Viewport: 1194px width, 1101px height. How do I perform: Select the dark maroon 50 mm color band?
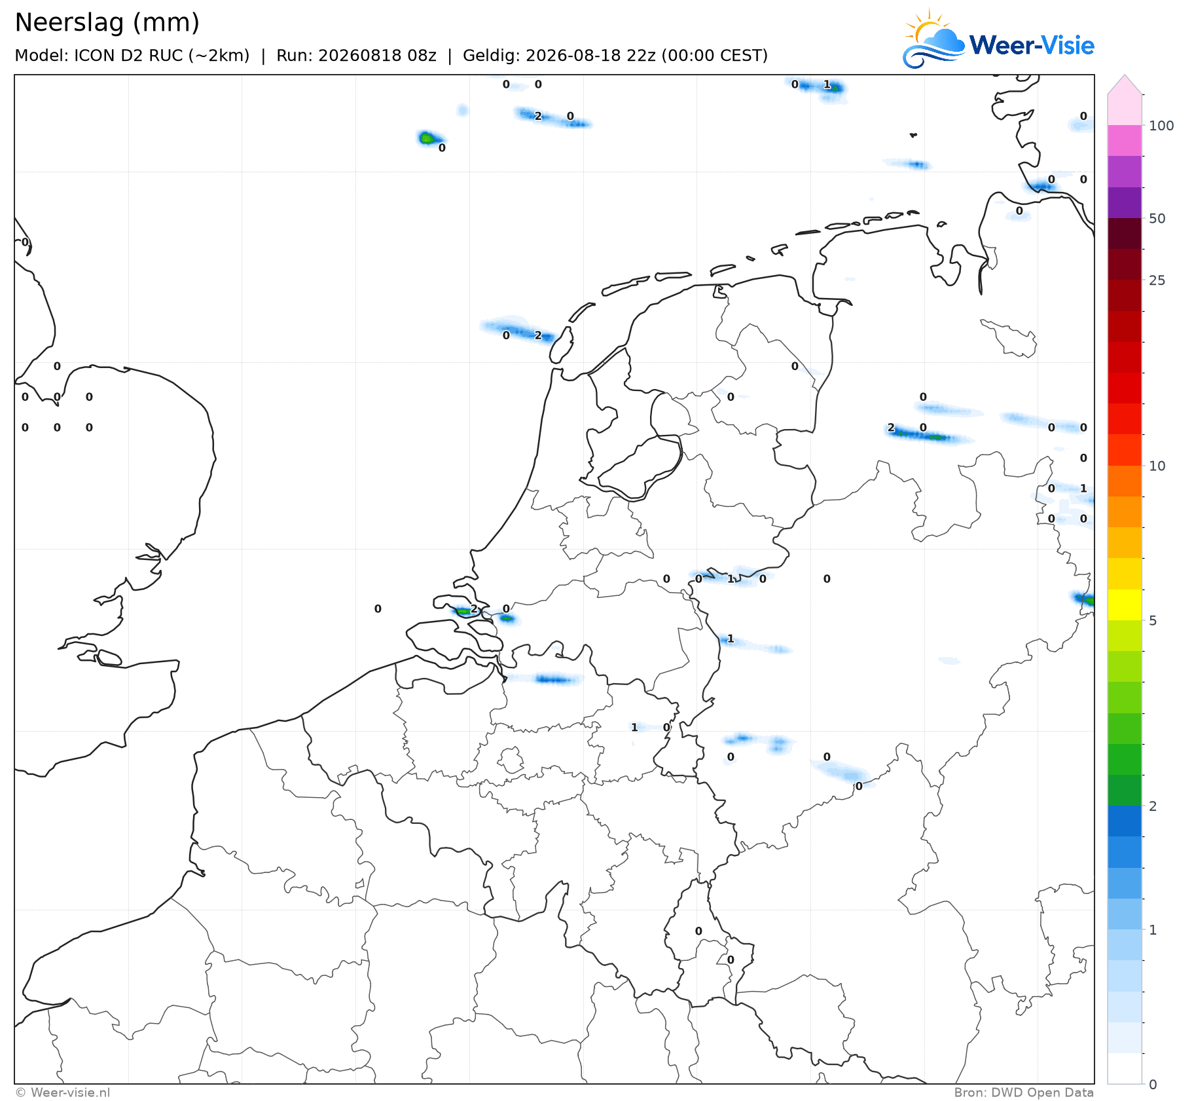[1125, 233]
